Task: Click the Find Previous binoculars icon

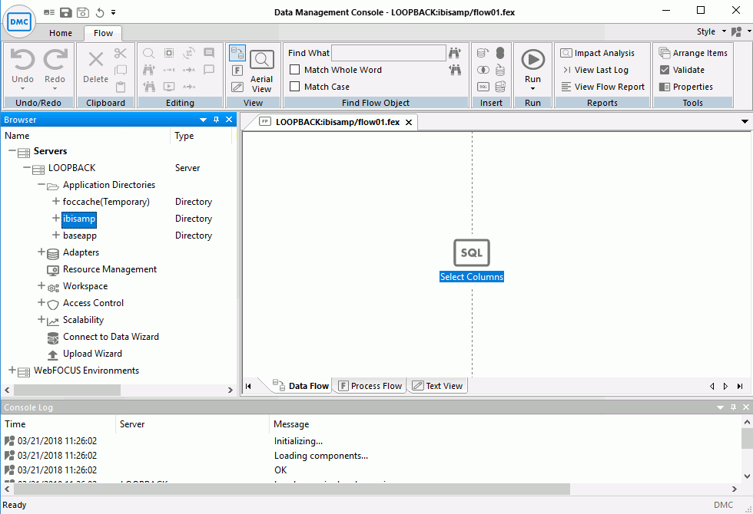Action: 455,70
